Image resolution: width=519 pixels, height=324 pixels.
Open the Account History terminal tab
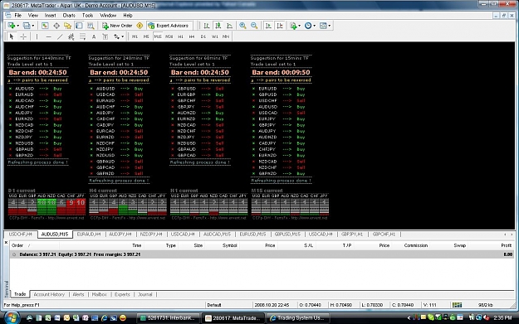[49, 294]
